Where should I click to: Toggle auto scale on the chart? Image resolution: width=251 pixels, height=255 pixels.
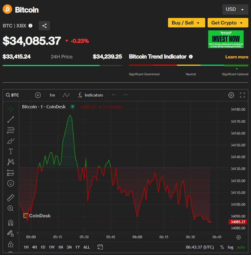tap(240, 247)
